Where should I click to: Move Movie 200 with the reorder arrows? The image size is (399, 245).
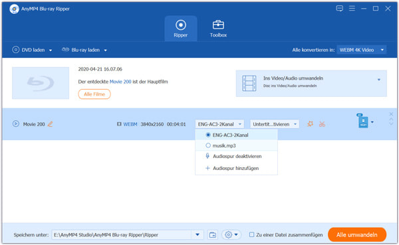391,122
